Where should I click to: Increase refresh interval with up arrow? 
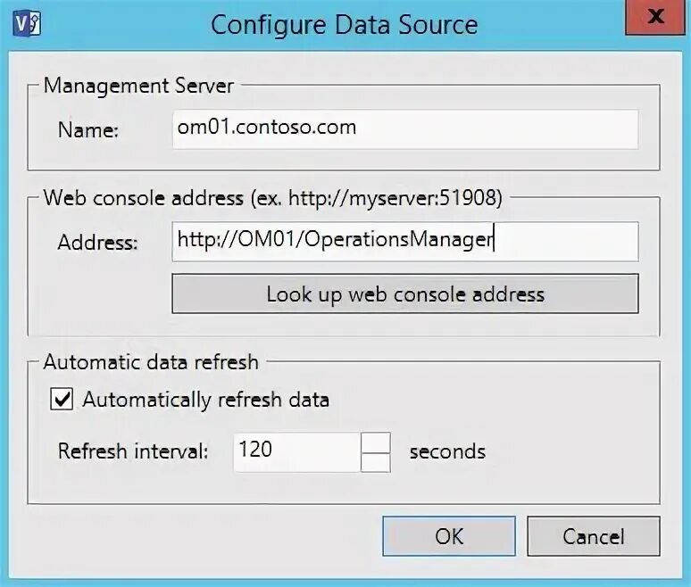coord(376,442)
